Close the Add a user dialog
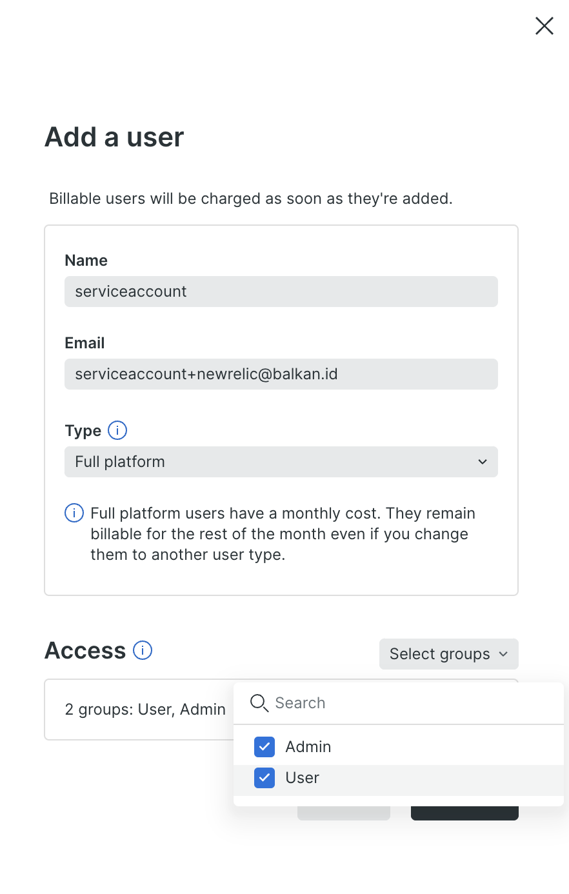Screen dimensions: 569x894 [x=544, y=26]
